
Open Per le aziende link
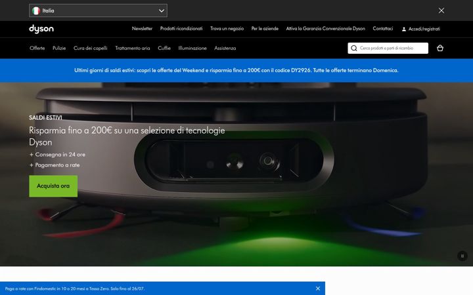pos(265,29)
